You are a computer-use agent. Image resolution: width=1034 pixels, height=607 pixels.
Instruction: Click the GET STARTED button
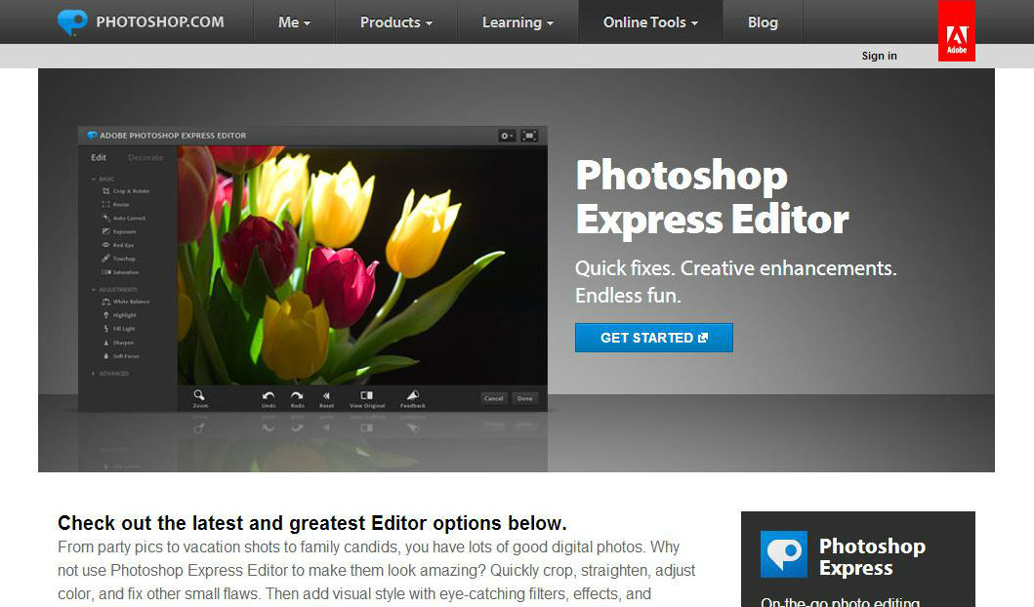pyautogui.click(x=653, y=338)
